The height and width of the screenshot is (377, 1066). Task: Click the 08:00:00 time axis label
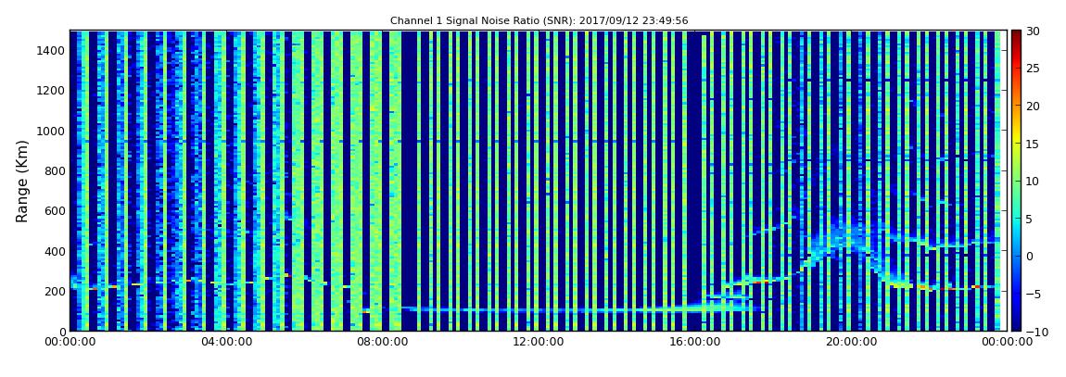point(381,343)
